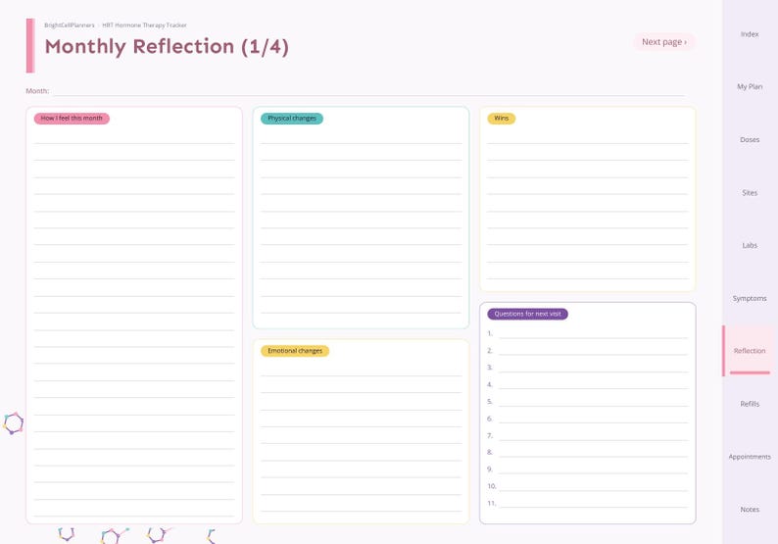The image size is (778, 544).
Task: Go to the Appointments tab
Action: [750, 457]
